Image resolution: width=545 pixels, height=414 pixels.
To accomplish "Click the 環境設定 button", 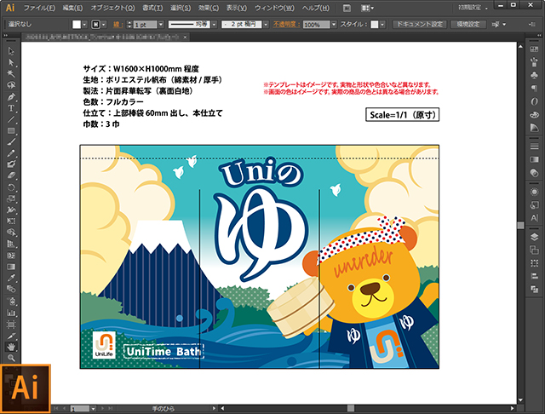I will (x=468, y=25).
